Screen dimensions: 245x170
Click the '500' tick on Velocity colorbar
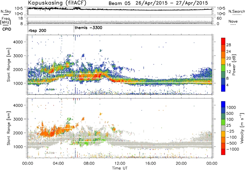pyautogui.click(x=230, y=114)
